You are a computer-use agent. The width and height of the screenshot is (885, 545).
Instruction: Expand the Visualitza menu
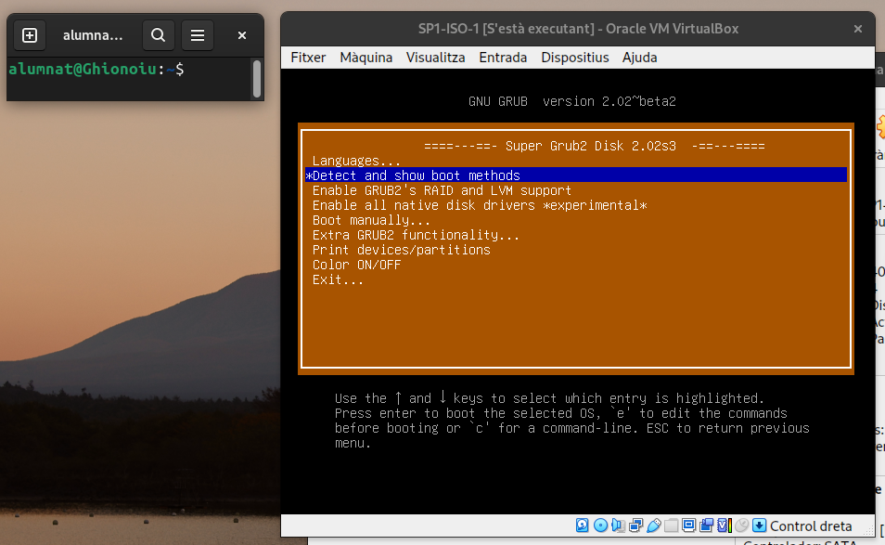point(435,58)
